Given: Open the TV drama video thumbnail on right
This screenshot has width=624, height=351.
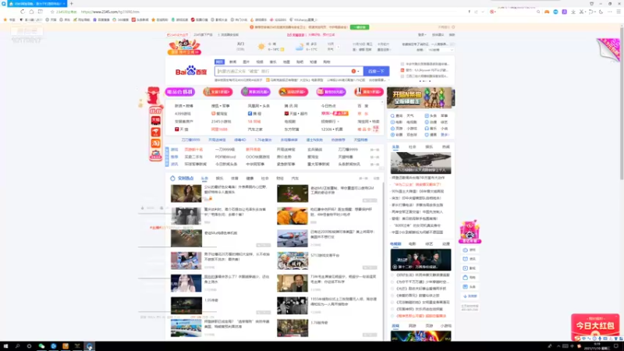Looking at the screenshot, I should click(x=420, y=260).
